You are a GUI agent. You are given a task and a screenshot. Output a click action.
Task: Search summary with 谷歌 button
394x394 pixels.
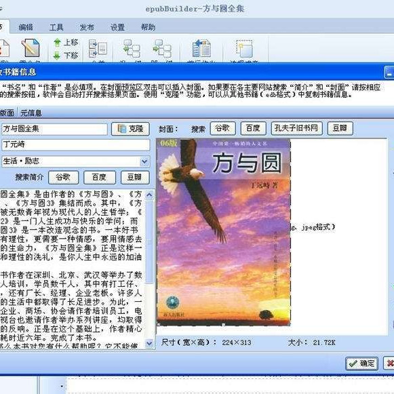click(x=63, y=178)
